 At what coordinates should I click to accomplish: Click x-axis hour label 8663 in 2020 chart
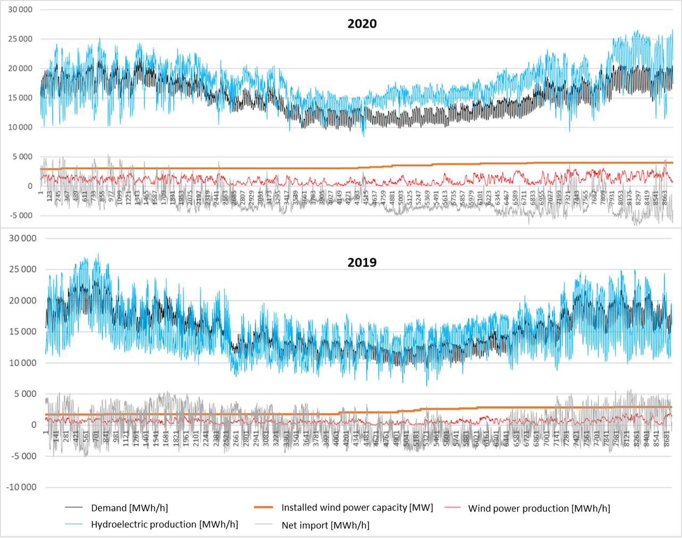click(x=664, y=198)
